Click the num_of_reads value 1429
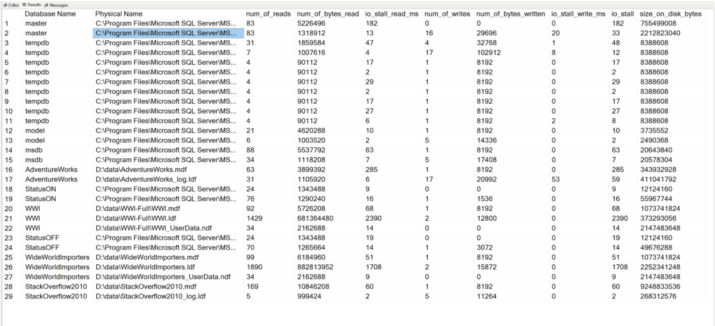715x326 pixels. 254,218
